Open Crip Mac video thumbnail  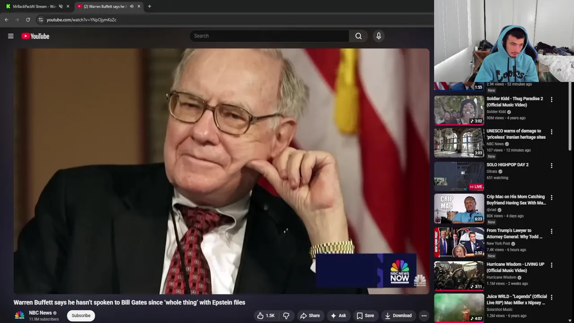click(x=459, y=209)
